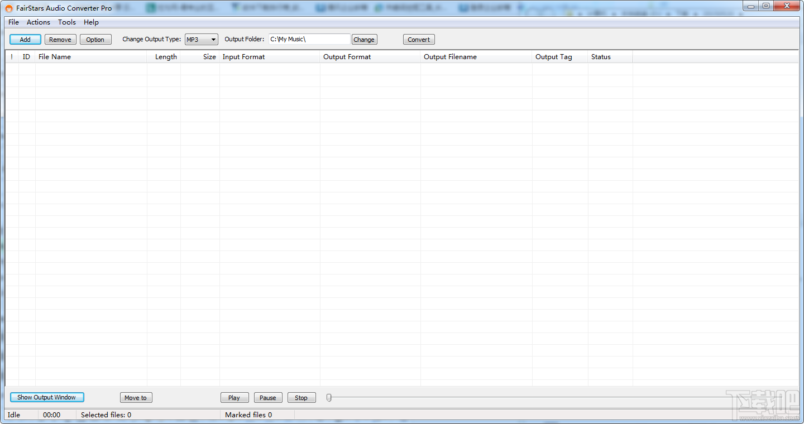The height and width of the screenshot is (424, 804).
Task: Play the selected audio file
Action: tap(234, 398)
